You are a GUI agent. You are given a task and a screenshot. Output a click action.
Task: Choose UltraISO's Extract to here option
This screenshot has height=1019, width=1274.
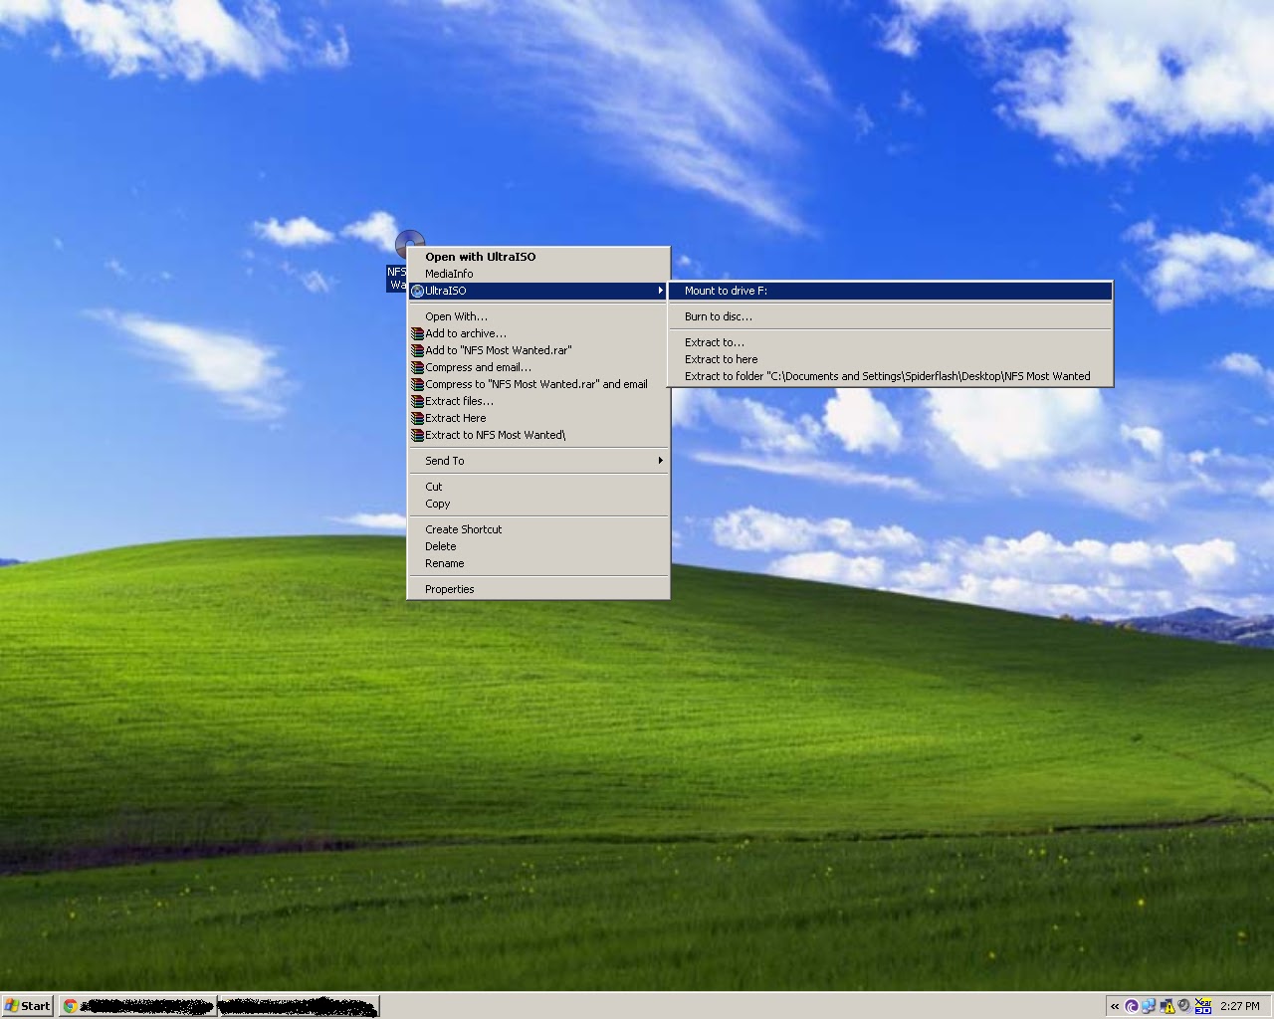point(891,359)
